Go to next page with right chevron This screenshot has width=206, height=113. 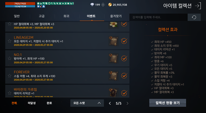127,103
